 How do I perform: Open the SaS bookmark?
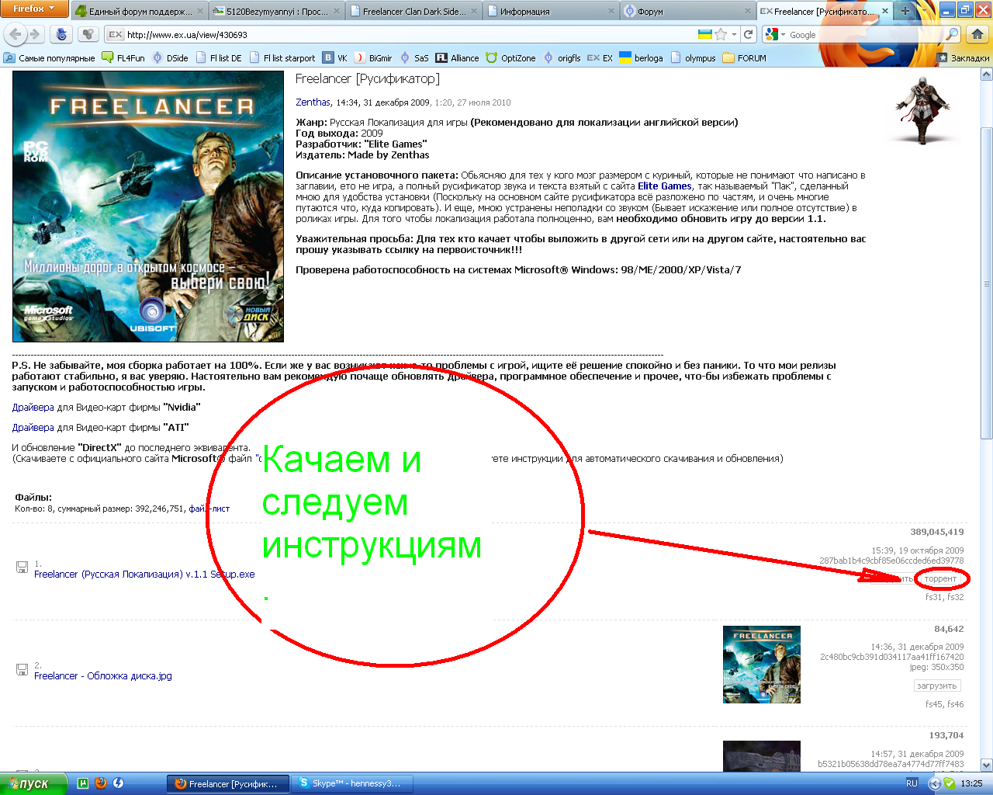pos(413,57)
